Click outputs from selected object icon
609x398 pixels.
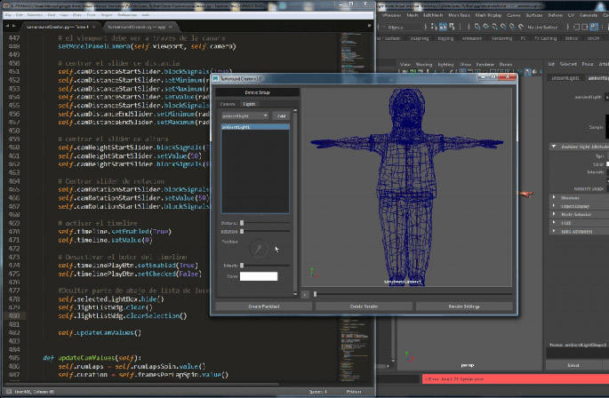[585, 27]
